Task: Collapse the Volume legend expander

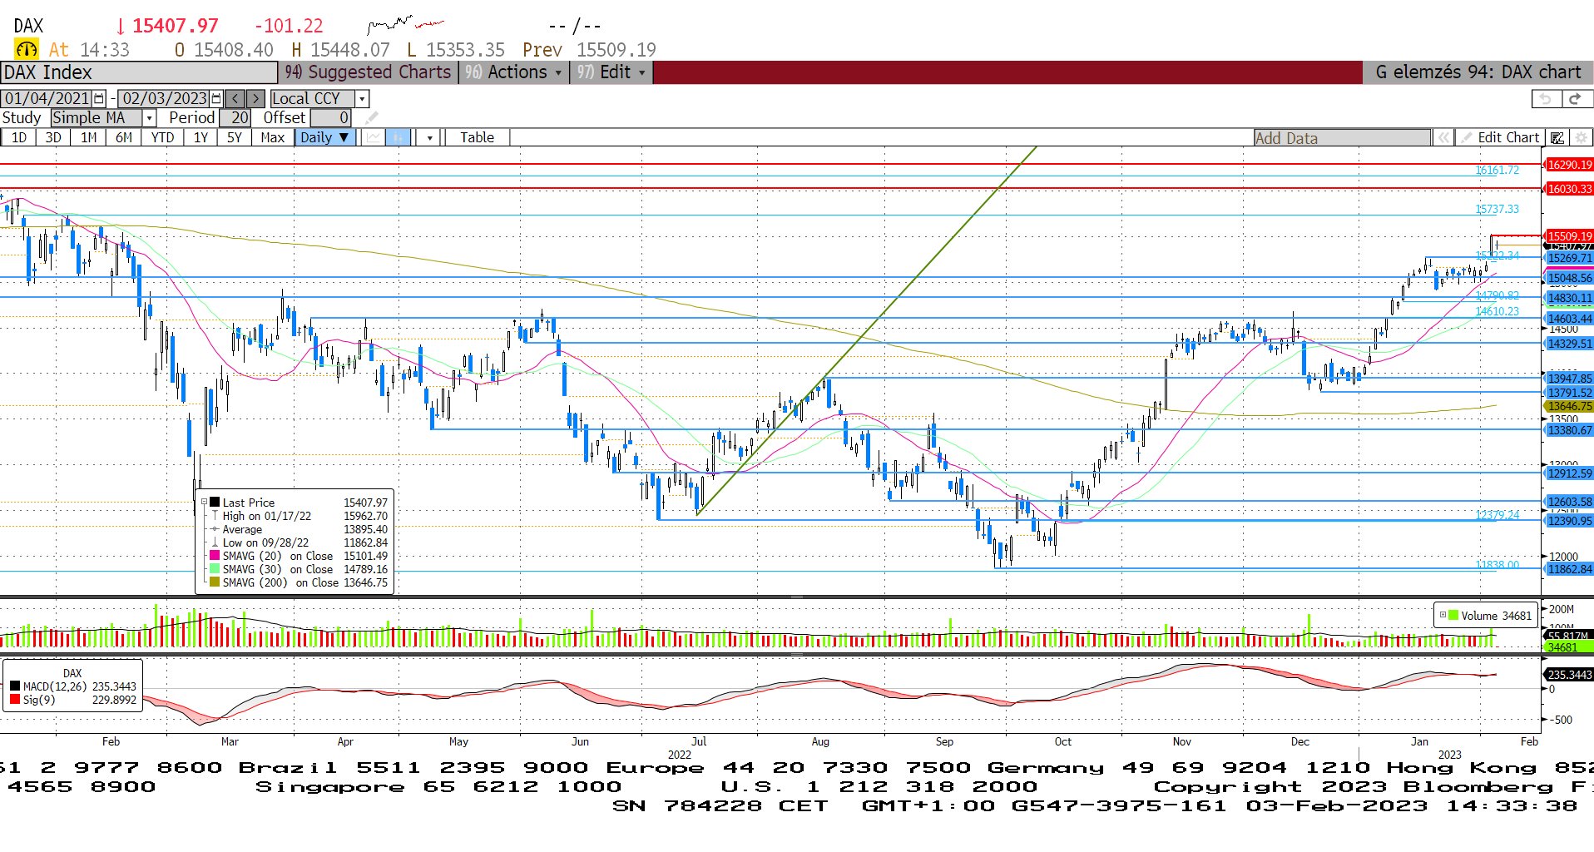Action: click(x=1443, y=615)
